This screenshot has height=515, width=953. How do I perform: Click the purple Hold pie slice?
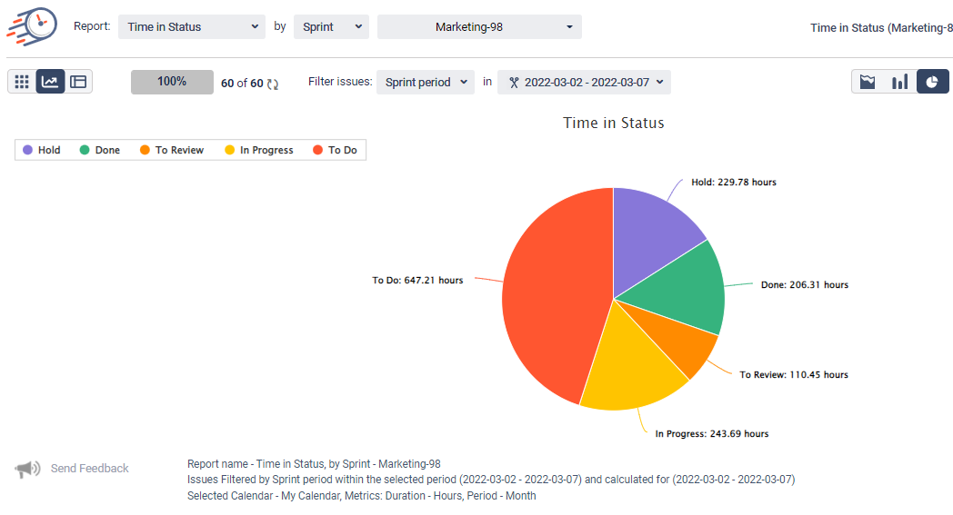tap(651, 237)
